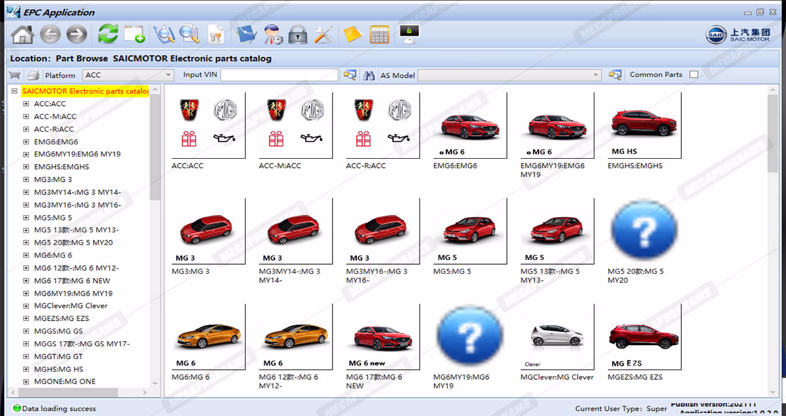Open the MGClever:MG Clever white car thumbnail
The width and height of the screenshot is (786, 416).
coord(557,337)
